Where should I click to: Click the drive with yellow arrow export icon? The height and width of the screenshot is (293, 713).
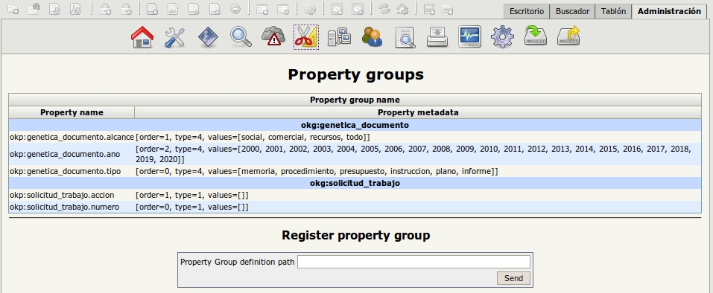(x=569, y=36)
